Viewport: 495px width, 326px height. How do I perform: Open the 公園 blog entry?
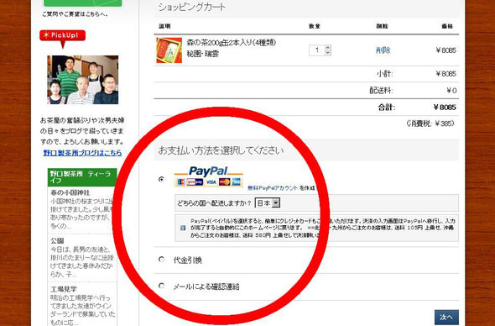pos(57,241)
